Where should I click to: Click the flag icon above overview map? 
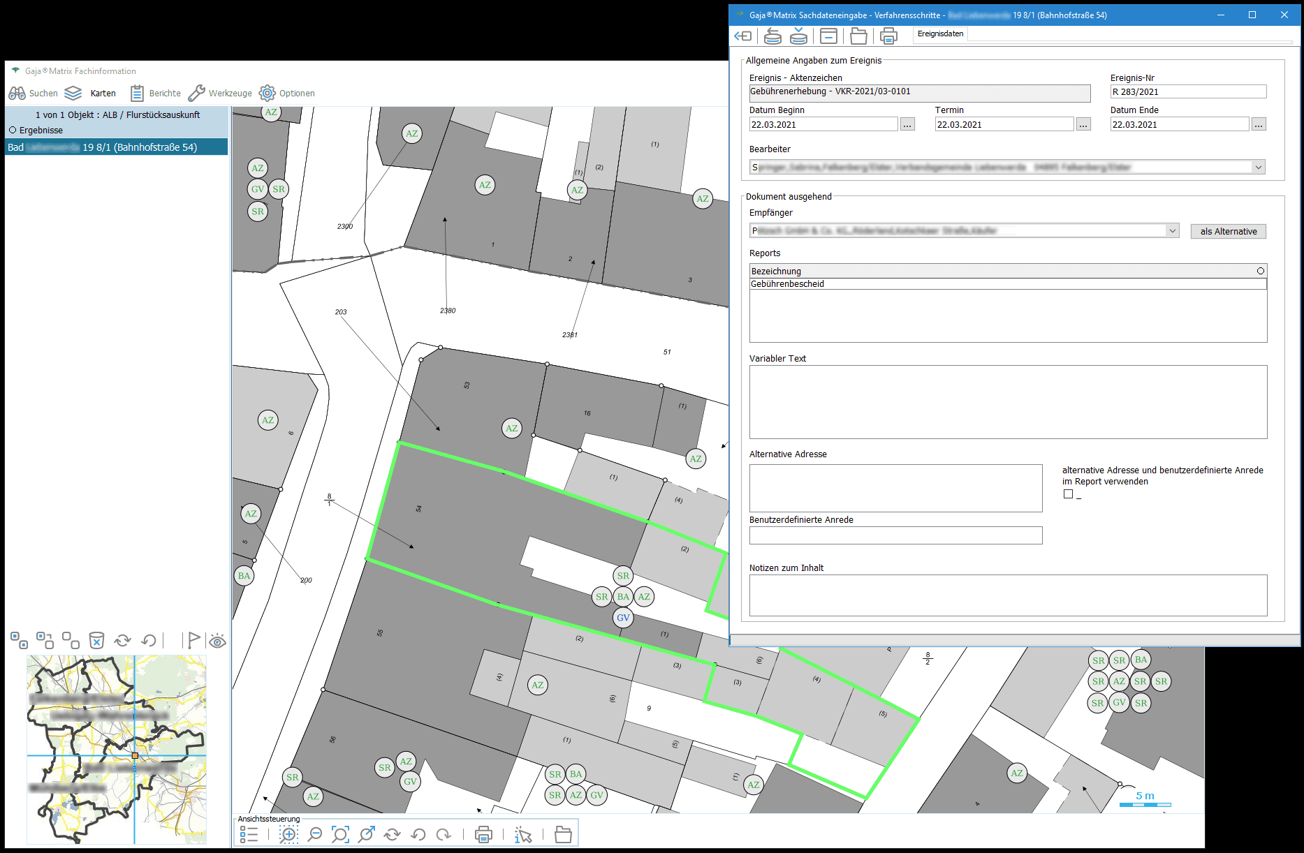[193, 640]
